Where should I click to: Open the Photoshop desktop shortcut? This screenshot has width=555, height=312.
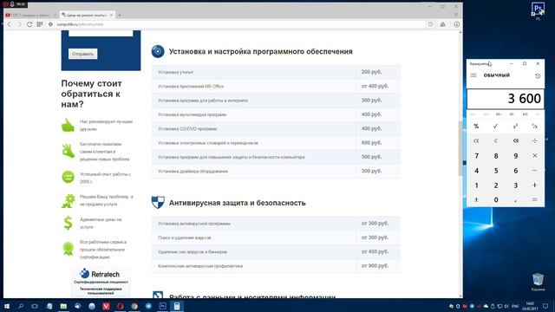point(538,10)
